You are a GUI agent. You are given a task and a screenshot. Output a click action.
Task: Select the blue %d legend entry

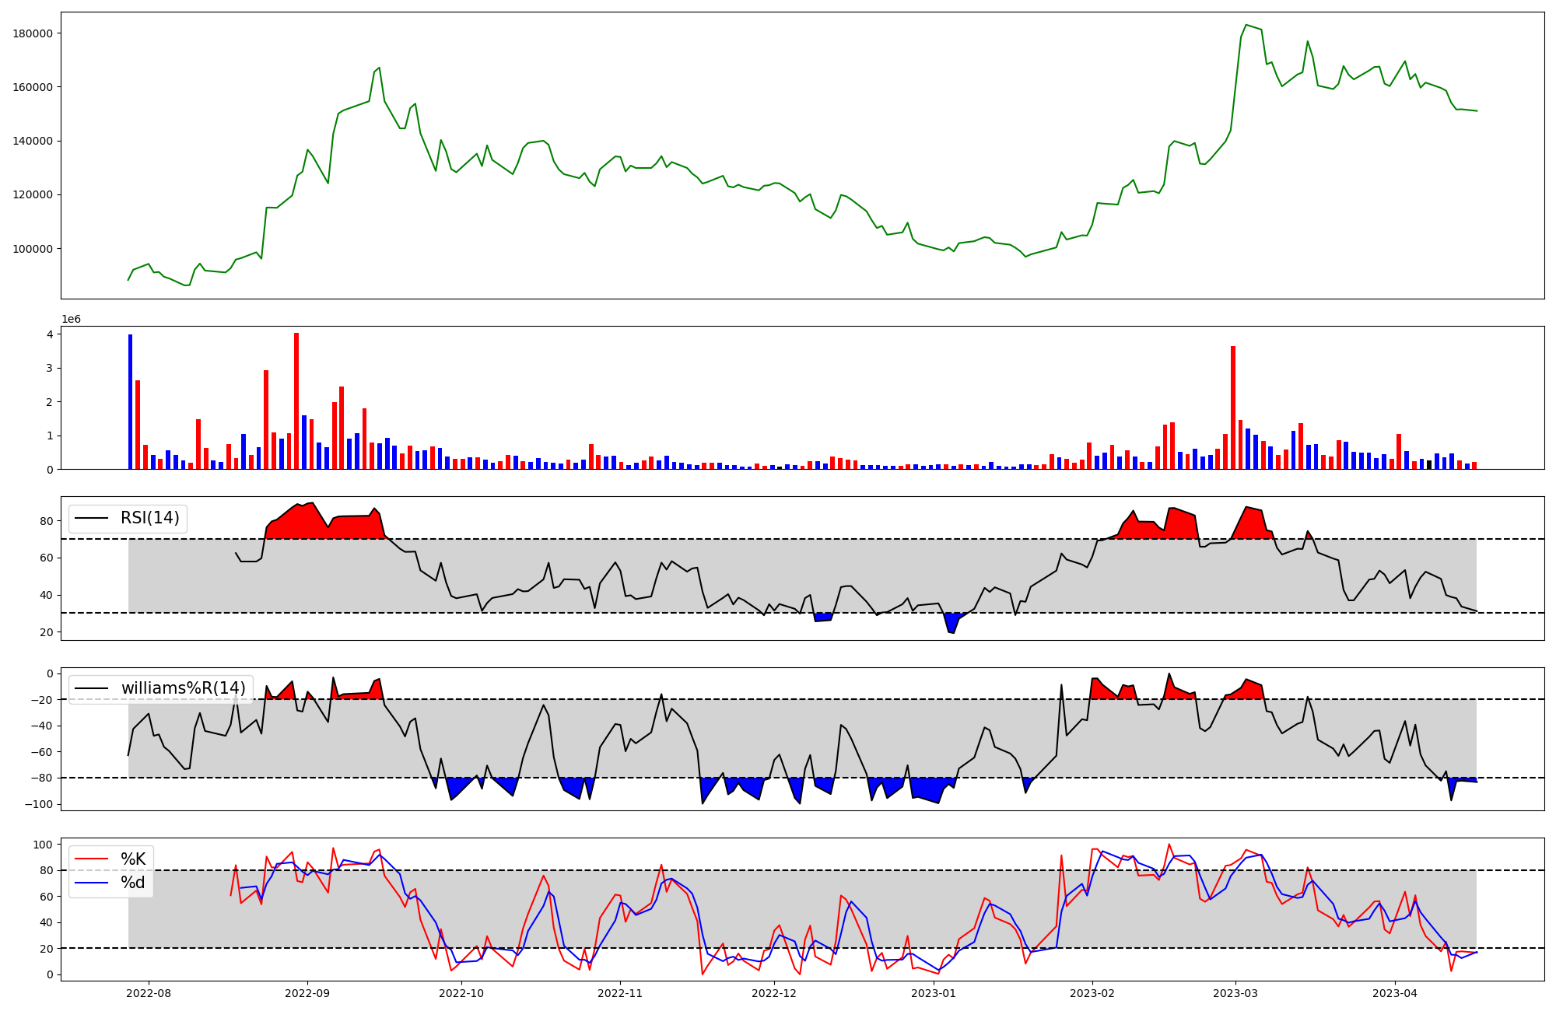pyautogui.click(x=133, y=883)
